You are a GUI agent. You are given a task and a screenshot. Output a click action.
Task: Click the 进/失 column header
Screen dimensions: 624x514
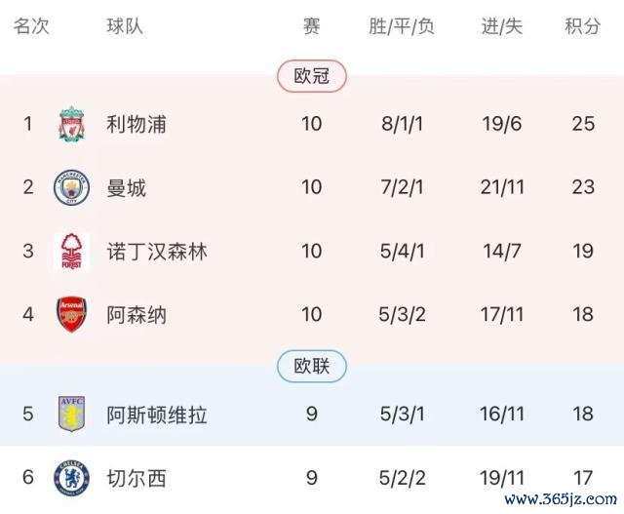502,26
